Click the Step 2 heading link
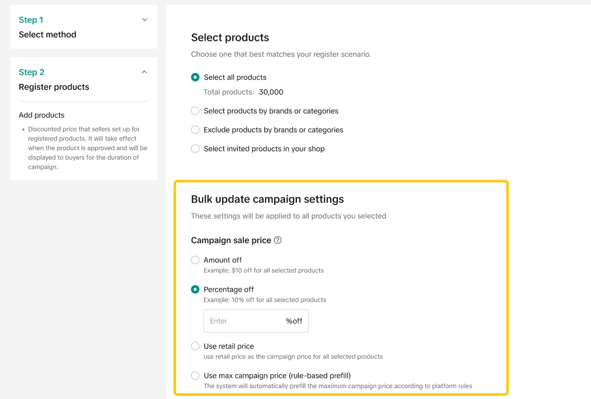The height and width of the screenshot is (399, 591). coord(32,72)
